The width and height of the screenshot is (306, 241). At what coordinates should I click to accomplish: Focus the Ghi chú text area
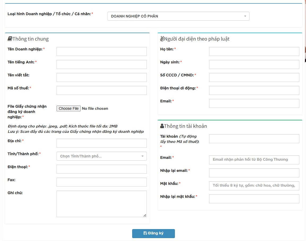coord(101,204)
